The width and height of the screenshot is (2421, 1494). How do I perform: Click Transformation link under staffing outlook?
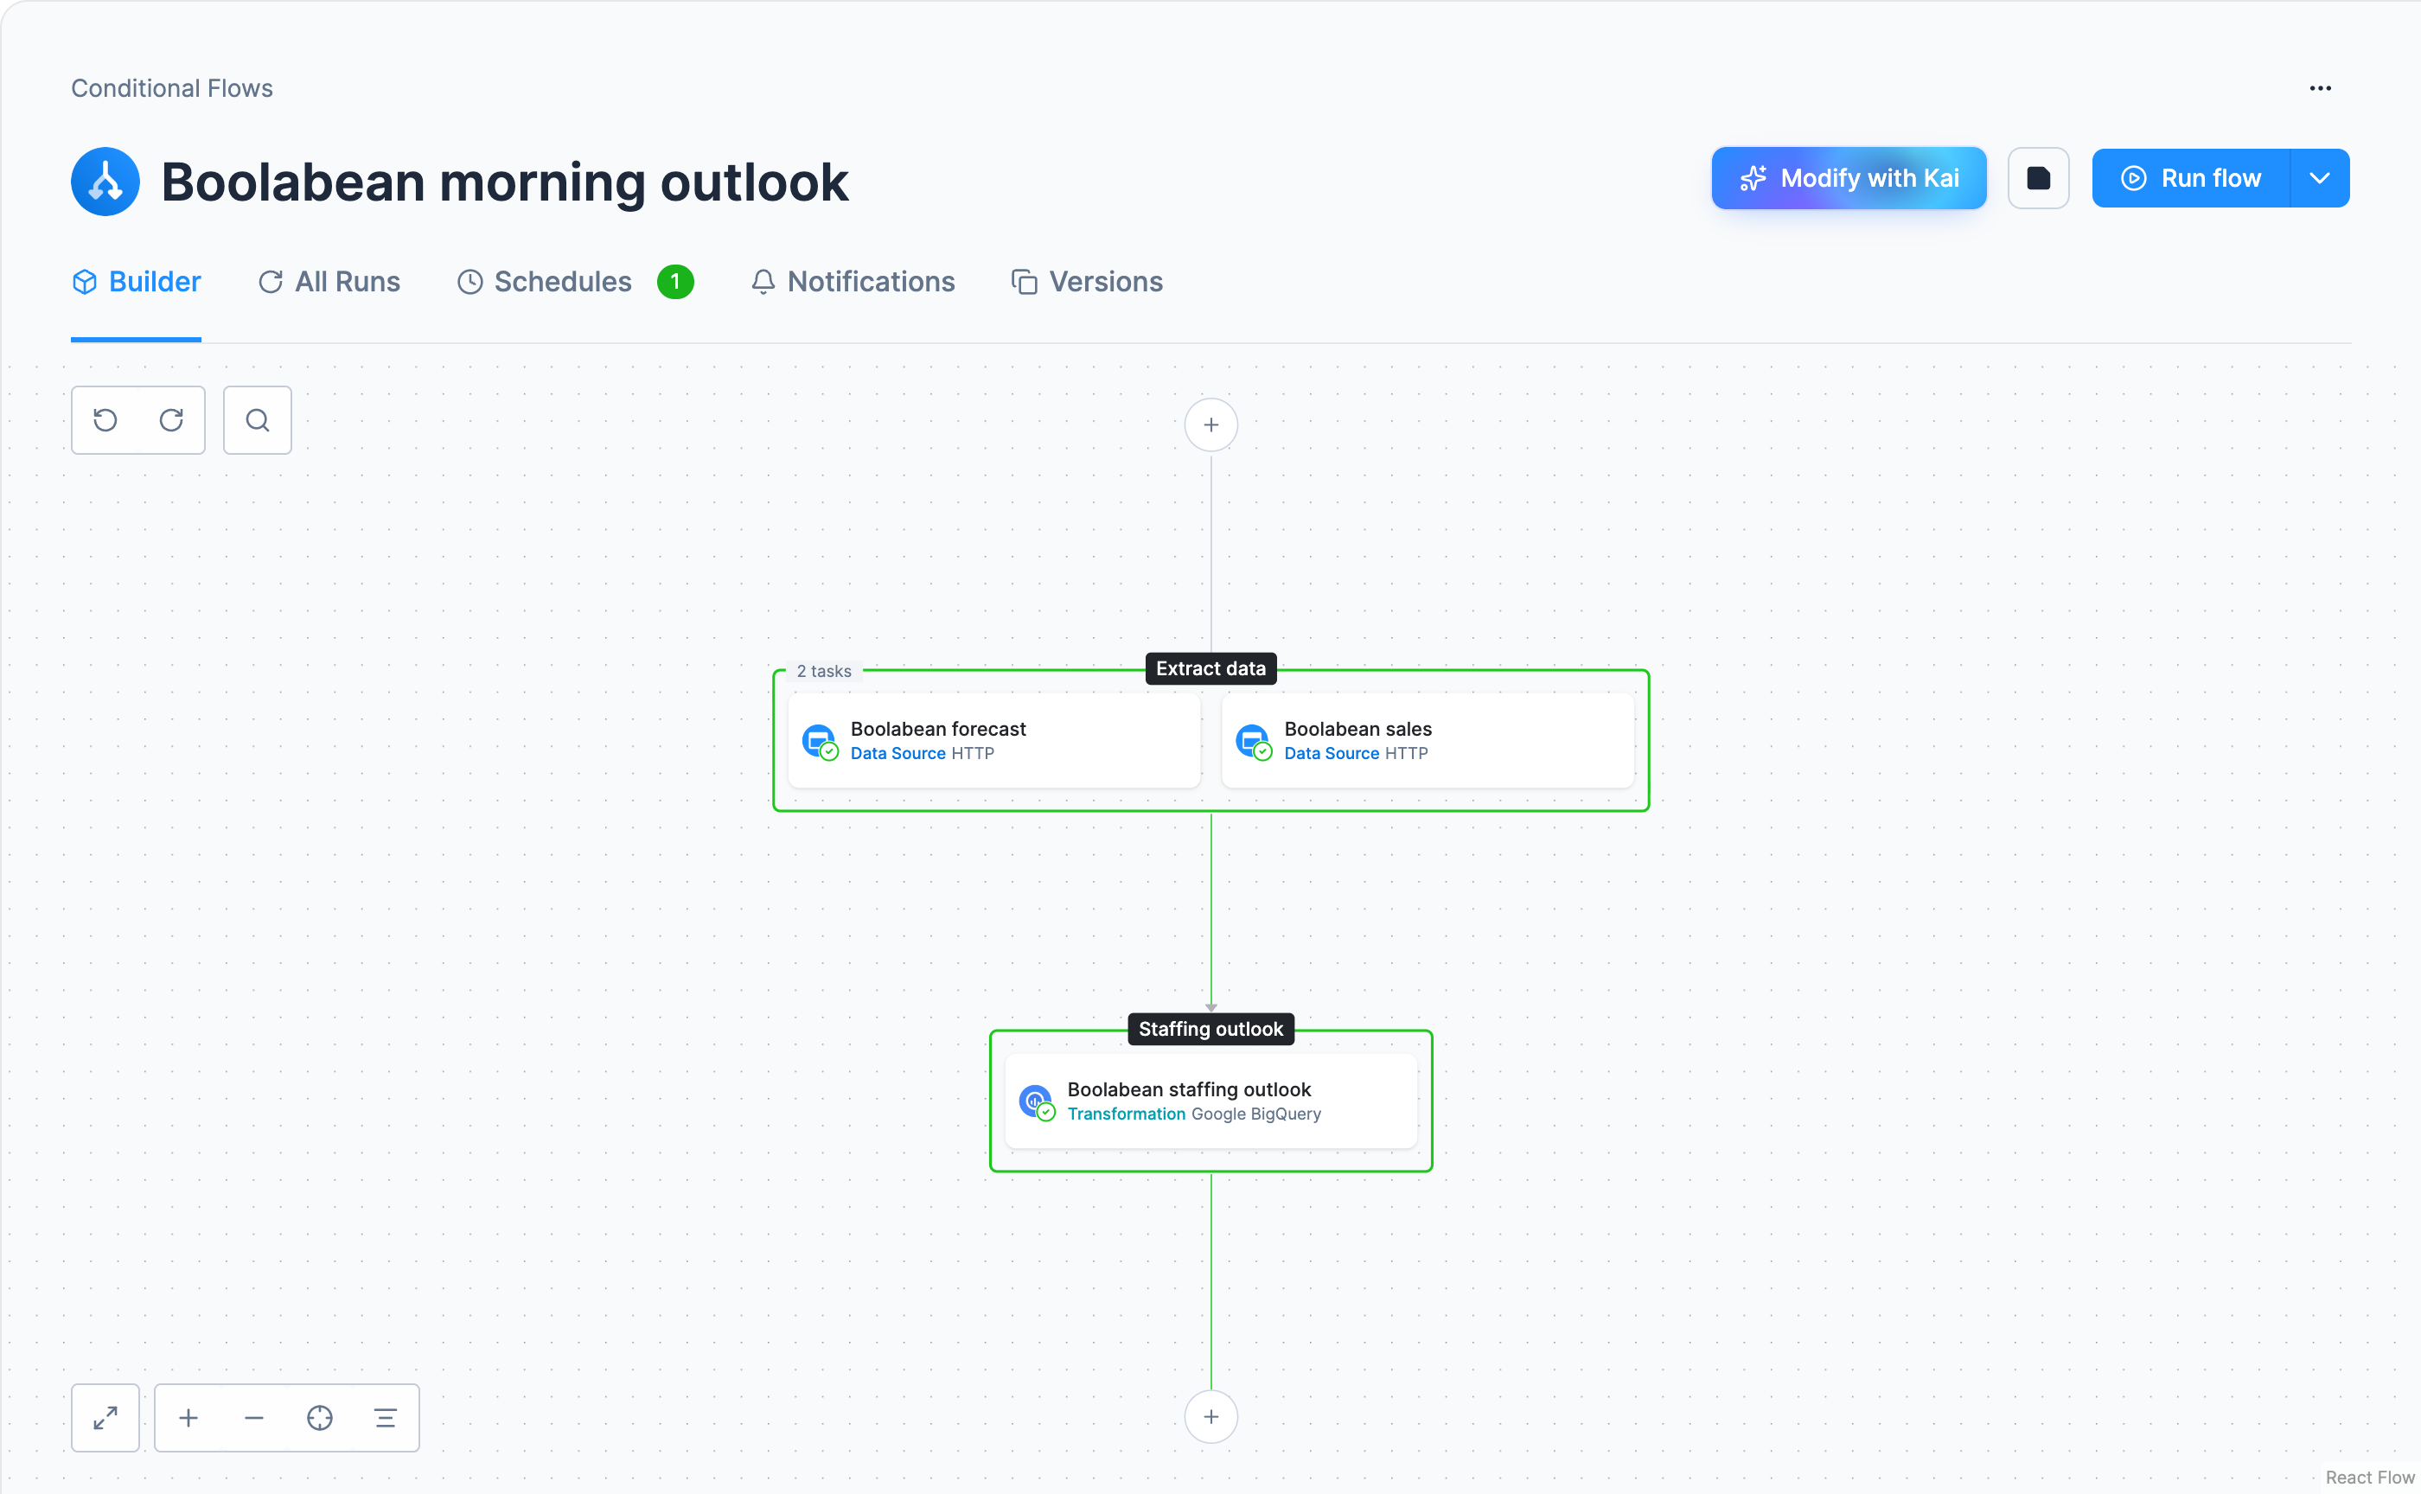click(1126, 1114)
